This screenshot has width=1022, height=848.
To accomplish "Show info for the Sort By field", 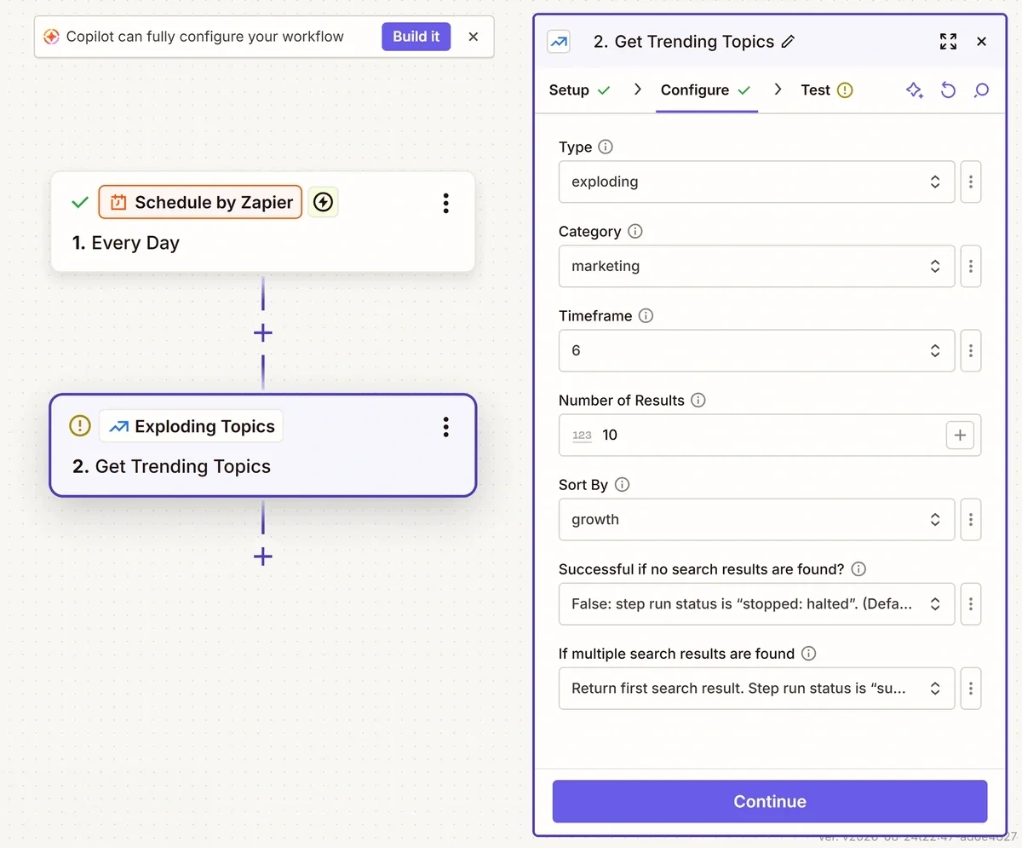I will click(x=623, y=484).
